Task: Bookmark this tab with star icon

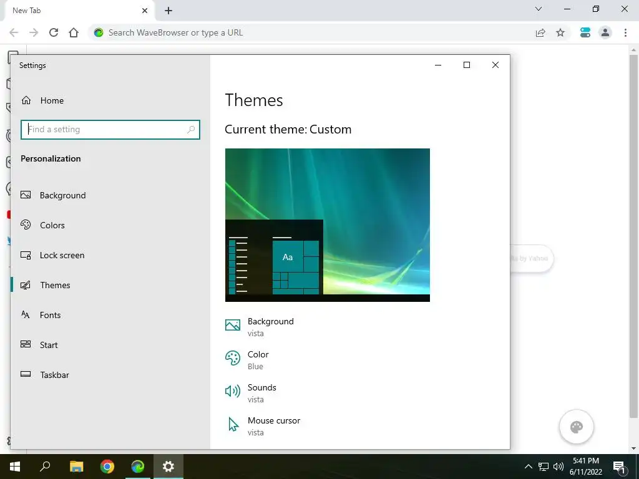Action: (x=560, y=32)
